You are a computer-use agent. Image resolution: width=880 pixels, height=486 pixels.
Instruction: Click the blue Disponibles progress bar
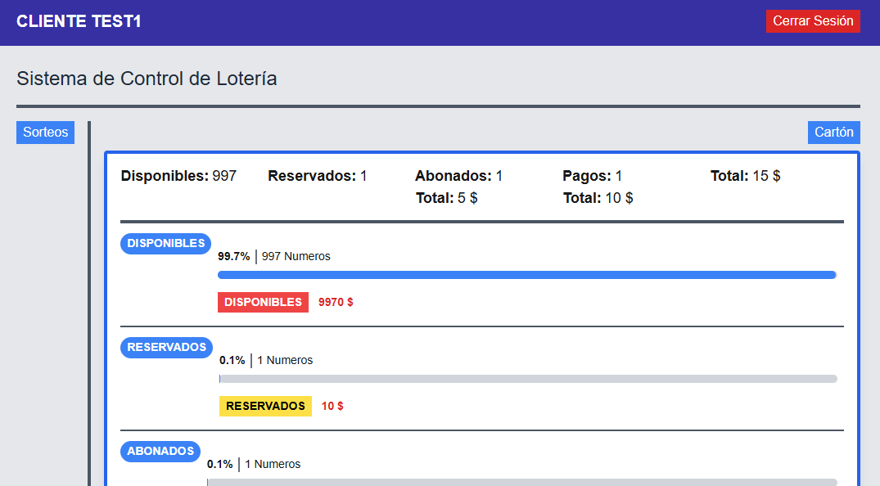(526, 275)
